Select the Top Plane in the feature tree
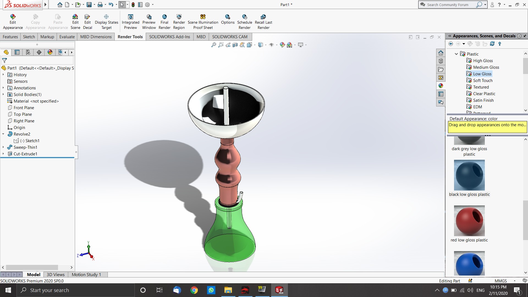Screen dimensions: 528x297 point(23,114)
